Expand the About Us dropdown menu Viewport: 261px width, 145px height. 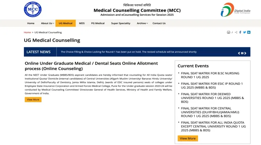tap(47, 23)
